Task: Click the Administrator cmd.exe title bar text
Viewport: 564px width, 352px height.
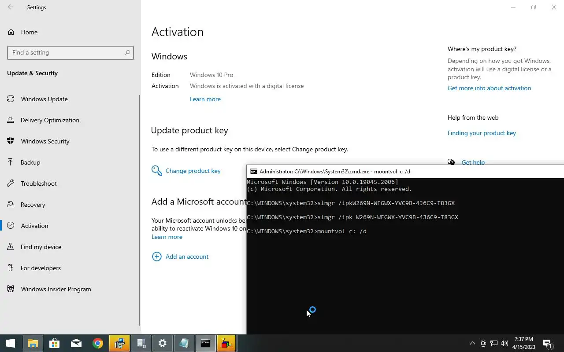Action: tap(334, 172)
